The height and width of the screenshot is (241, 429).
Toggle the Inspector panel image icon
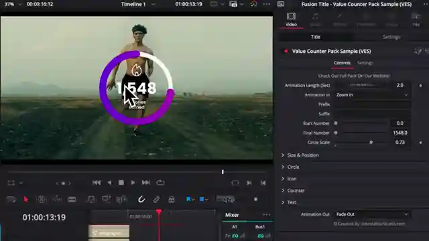click(281, 4)
